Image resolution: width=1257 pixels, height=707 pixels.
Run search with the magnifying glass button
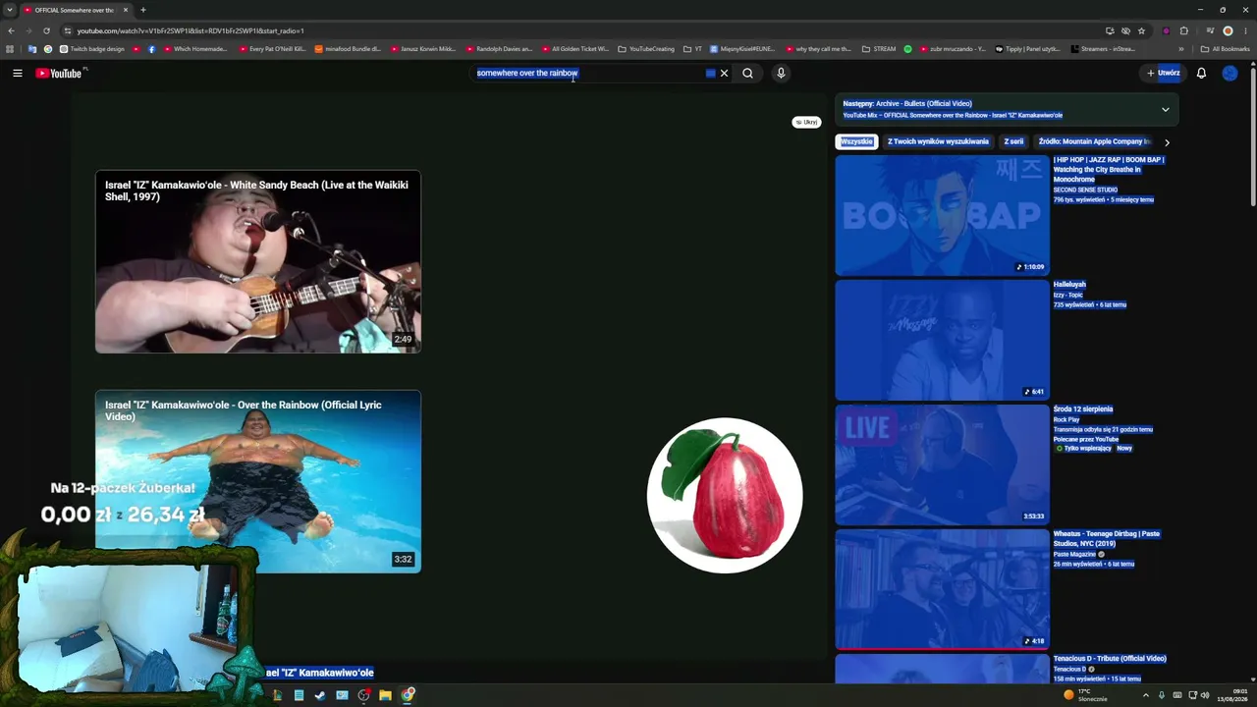(x=747, y=73)
